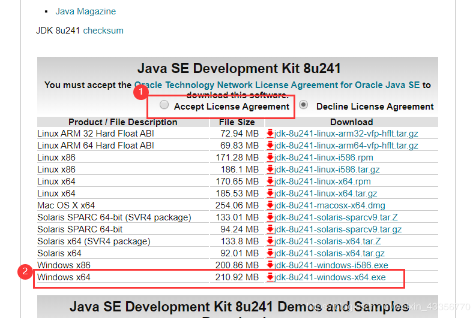The width and height of the screenshot is (476, 318).
Task: Download jdk-8u241-windows-i586.exe
Action: [x=331, y=265]
